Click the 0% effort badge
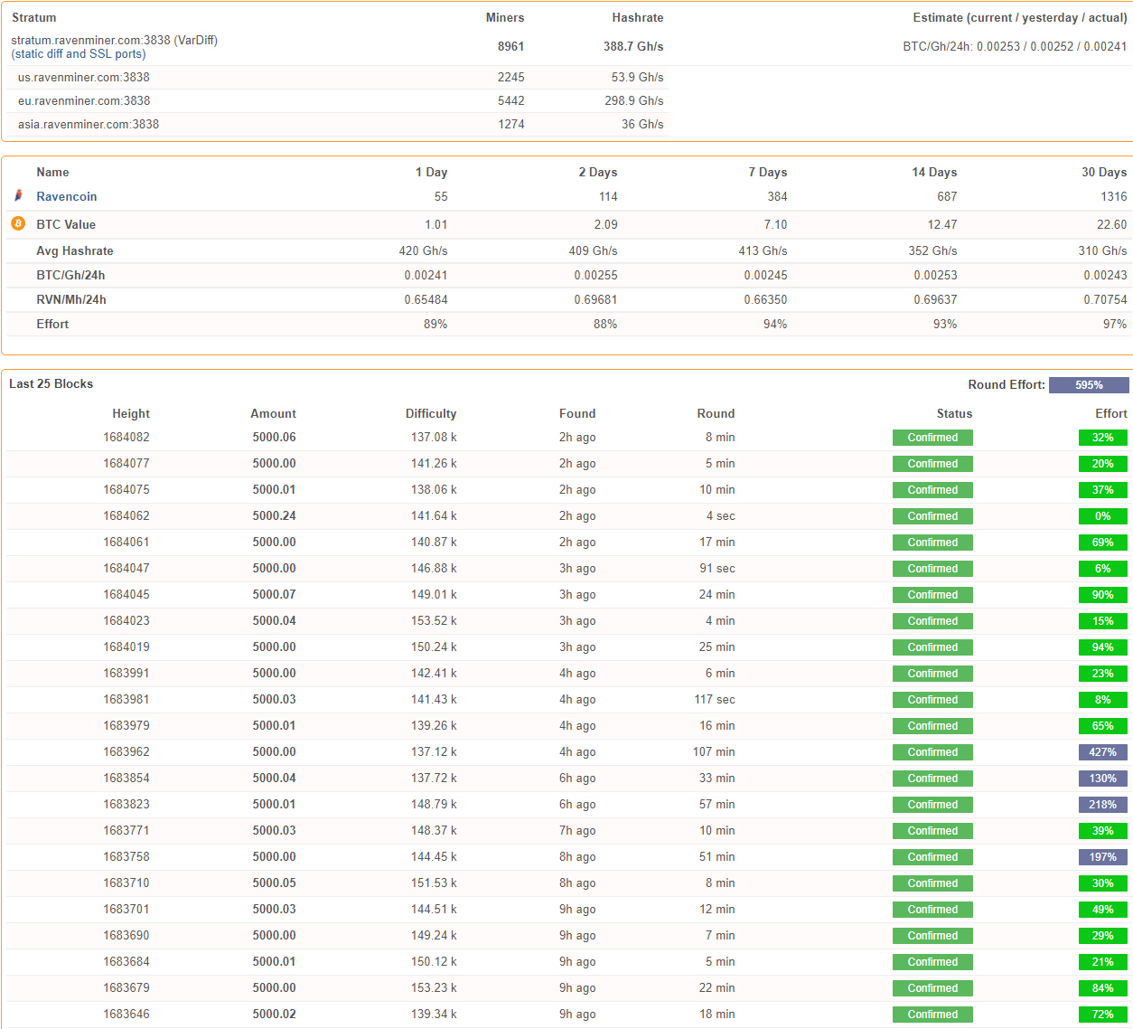This screenshot has height=1029, width=1133. click(1103, 516)
